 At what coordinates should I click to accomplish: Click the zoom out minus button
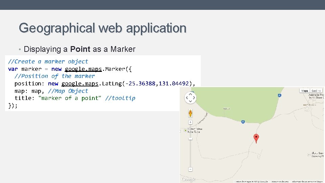190,169
